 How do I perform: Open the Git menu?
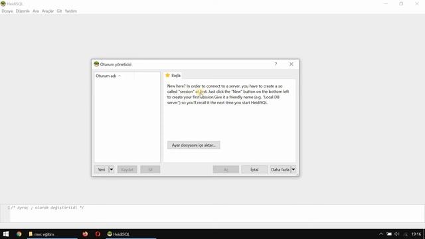[59, 11]
